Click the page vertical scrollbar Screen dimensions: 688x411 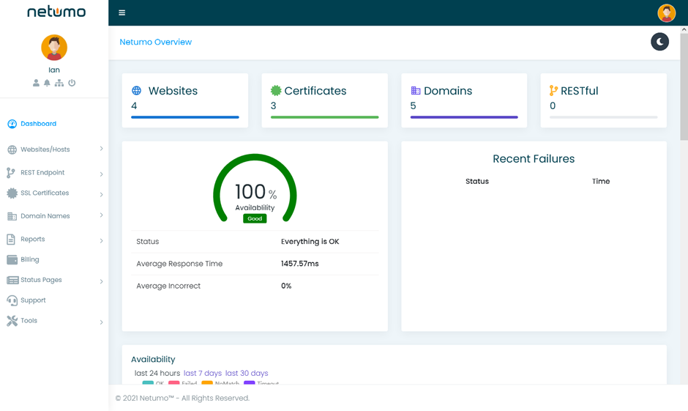tap(684, 87)
